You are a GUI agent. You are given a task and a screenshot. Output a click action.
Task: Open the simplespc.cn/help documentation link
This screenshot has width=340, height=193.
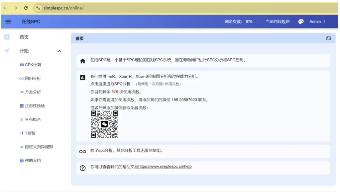point(165,166)
